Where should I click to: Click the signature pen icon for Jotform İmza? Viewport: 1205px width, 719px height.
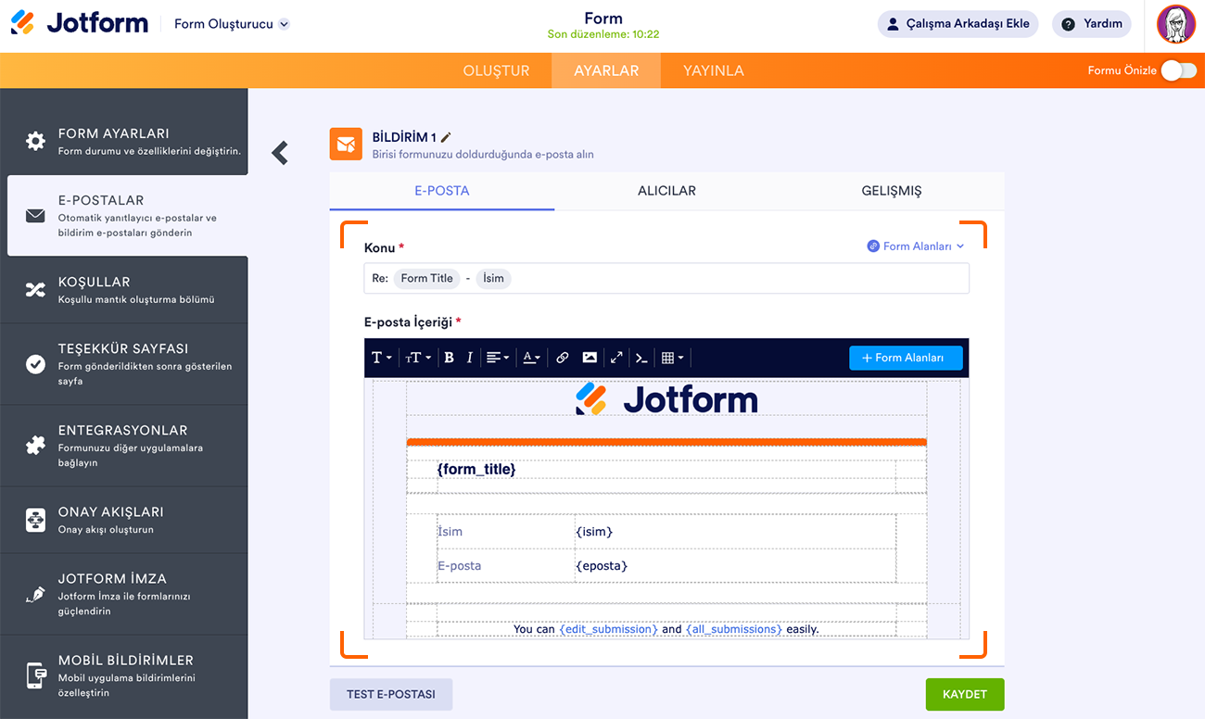click(35, 594)
